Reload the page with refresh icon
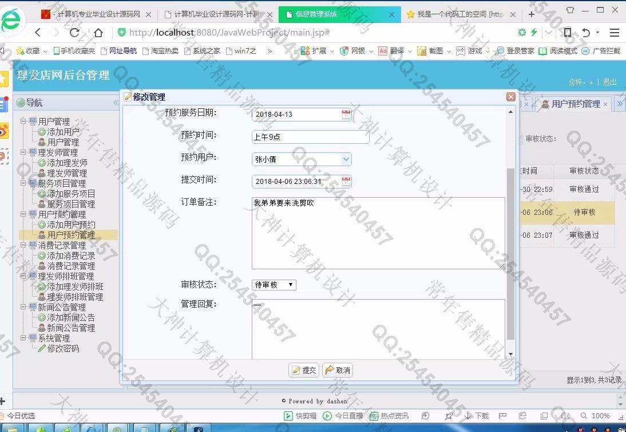The width and height of the screenshot is (626, 432). (74, 32)
